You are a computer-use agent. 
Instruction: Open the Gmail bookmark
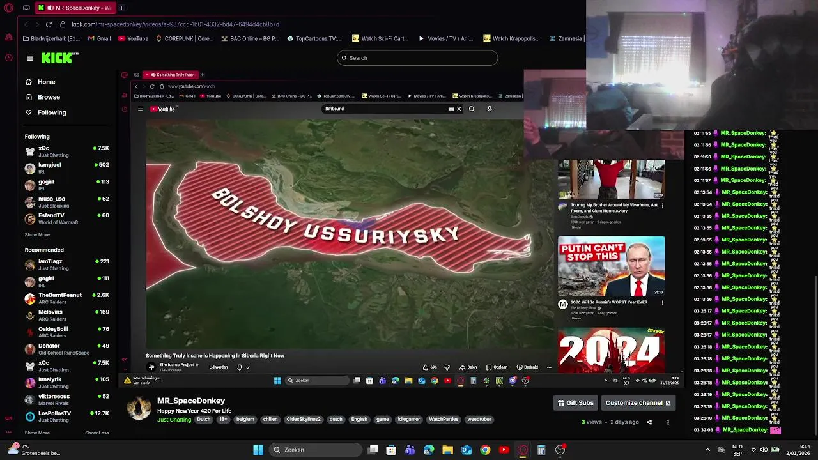pyautogui.click(x=99, y=38)
